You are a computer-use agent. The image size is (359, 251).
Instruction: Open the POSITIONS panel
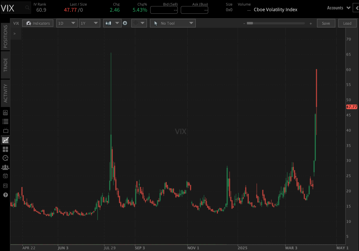[5, 36]
